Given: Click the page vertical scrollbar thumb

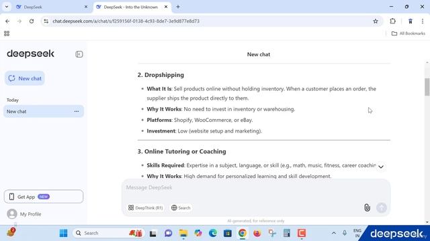Looking at the screenshot, I should (427, 87).
